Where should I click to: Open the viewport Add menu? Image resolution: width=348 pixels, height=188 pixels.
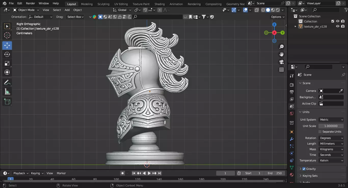pos(67,10)
